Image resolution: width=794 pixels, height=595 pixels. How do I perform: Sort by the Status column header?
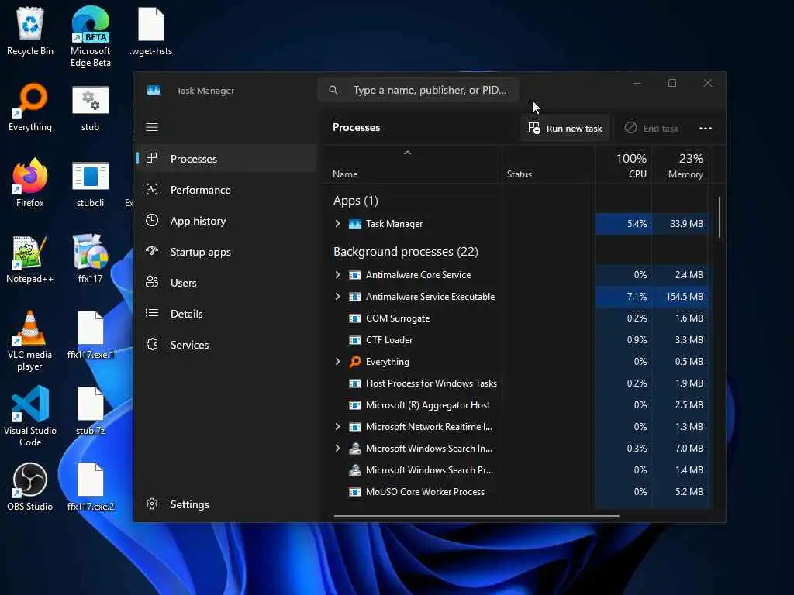tap(548, 166)
